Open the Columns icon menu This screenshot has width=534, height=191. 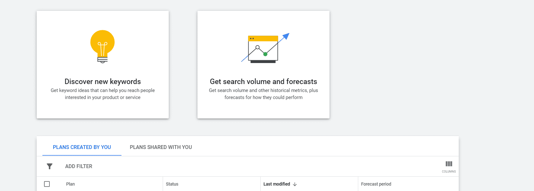[449, 166]
